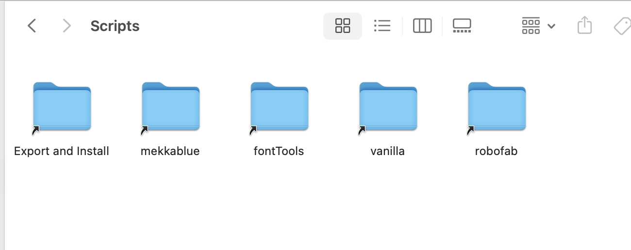Click the "fontTools" name label
This screenshot has width=631, height=250.
[279, 151]
